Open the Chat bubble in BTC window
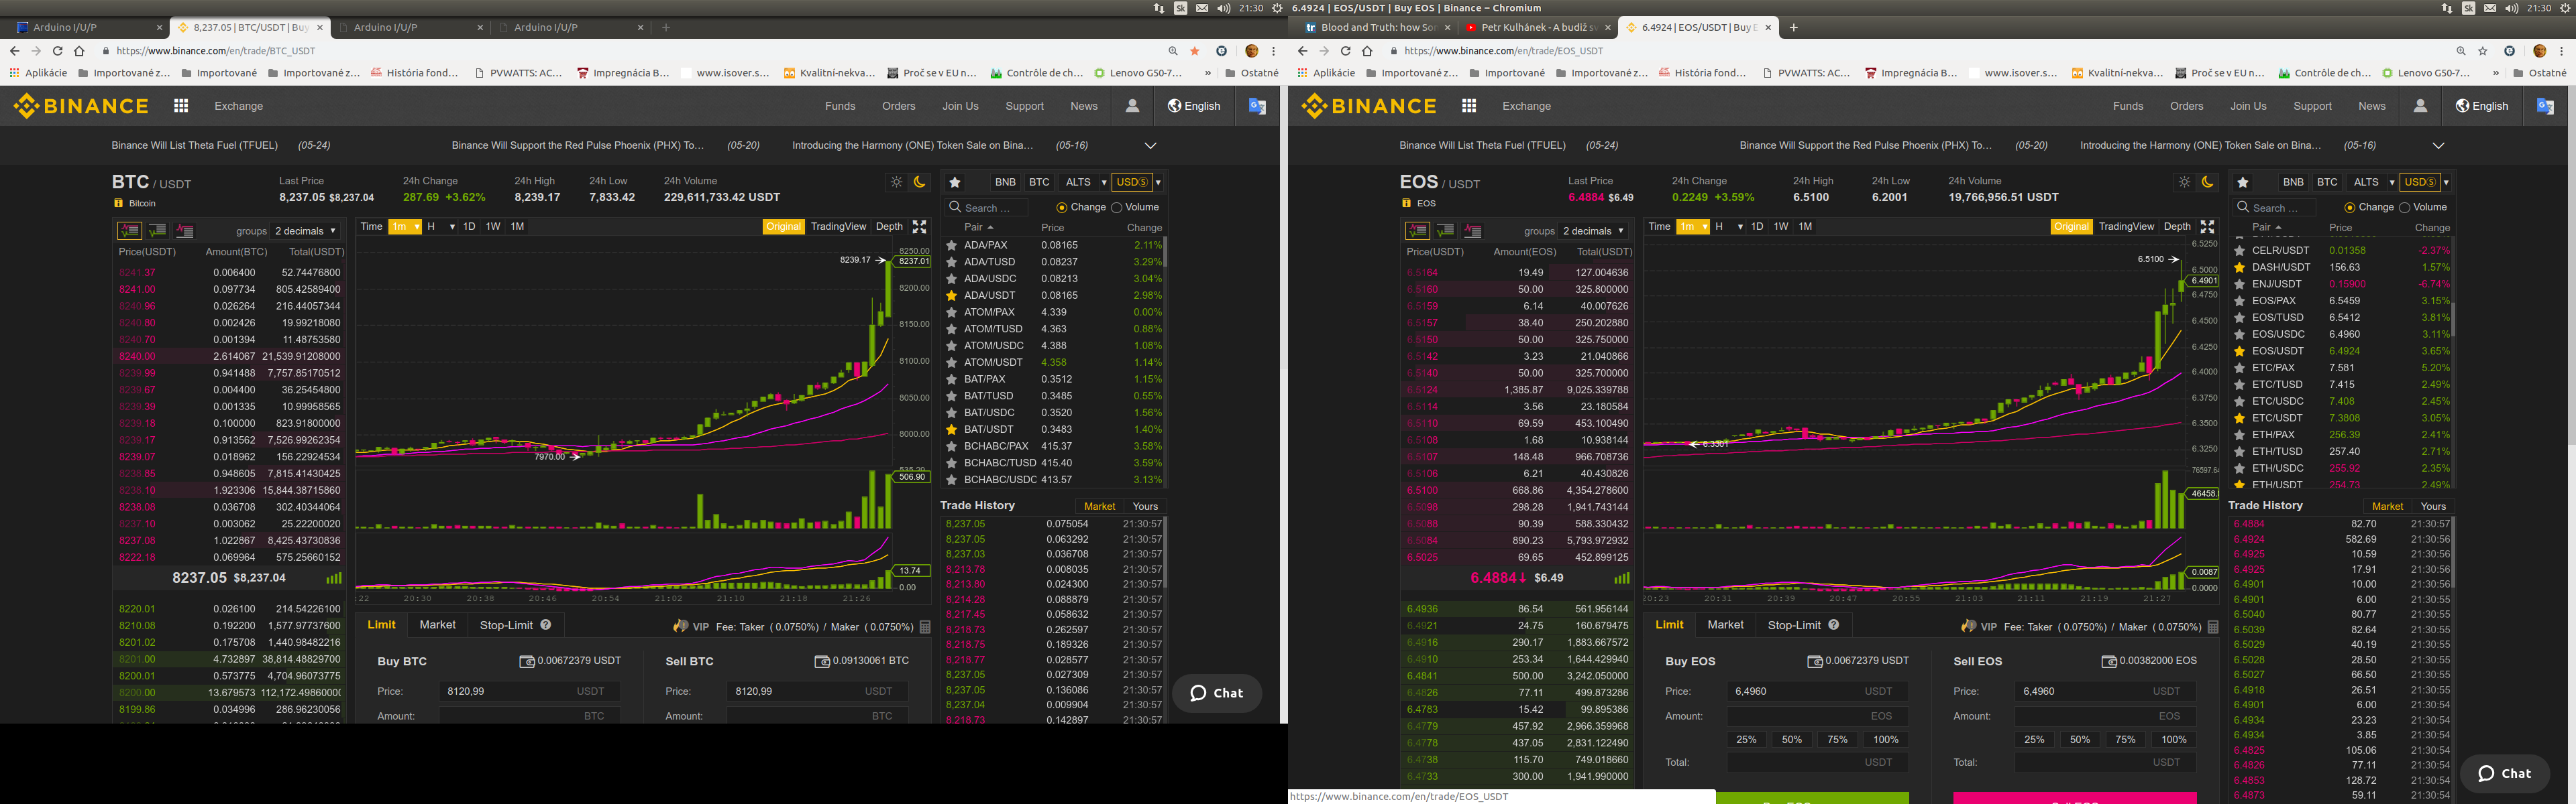 1216,693
